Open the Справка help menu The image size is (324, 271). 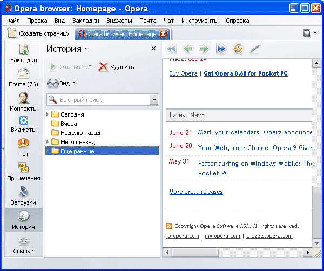(238, 21)
